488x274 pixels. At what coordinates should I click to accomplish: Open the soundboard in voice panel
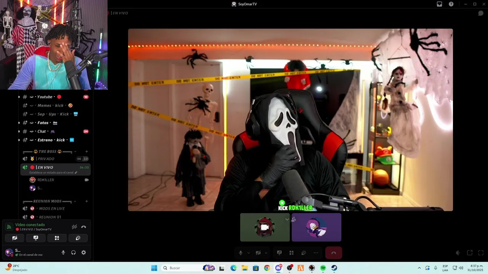coord(78,238)
